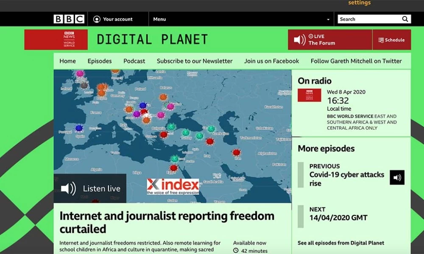Select Join us on Facebook
424x254 pixels.
tap(271, 61)
